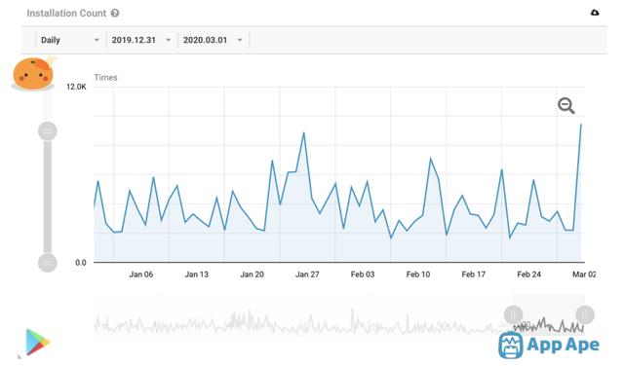
Task: Click the Google Play store logo
Action: tap(37, 343)
